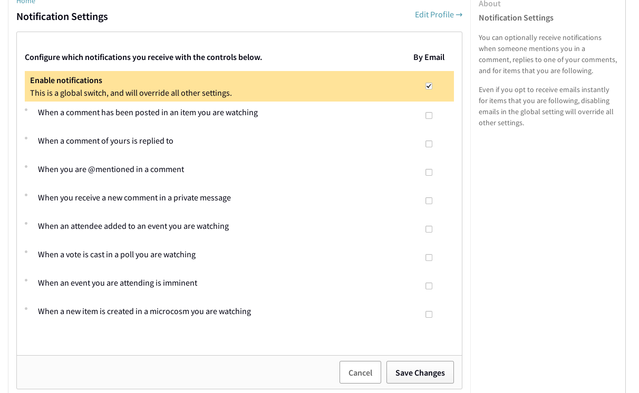Click the sidebar 'Notification Settings' heading
The width and height of the screenshot is (639, 393).
(516, 18)
